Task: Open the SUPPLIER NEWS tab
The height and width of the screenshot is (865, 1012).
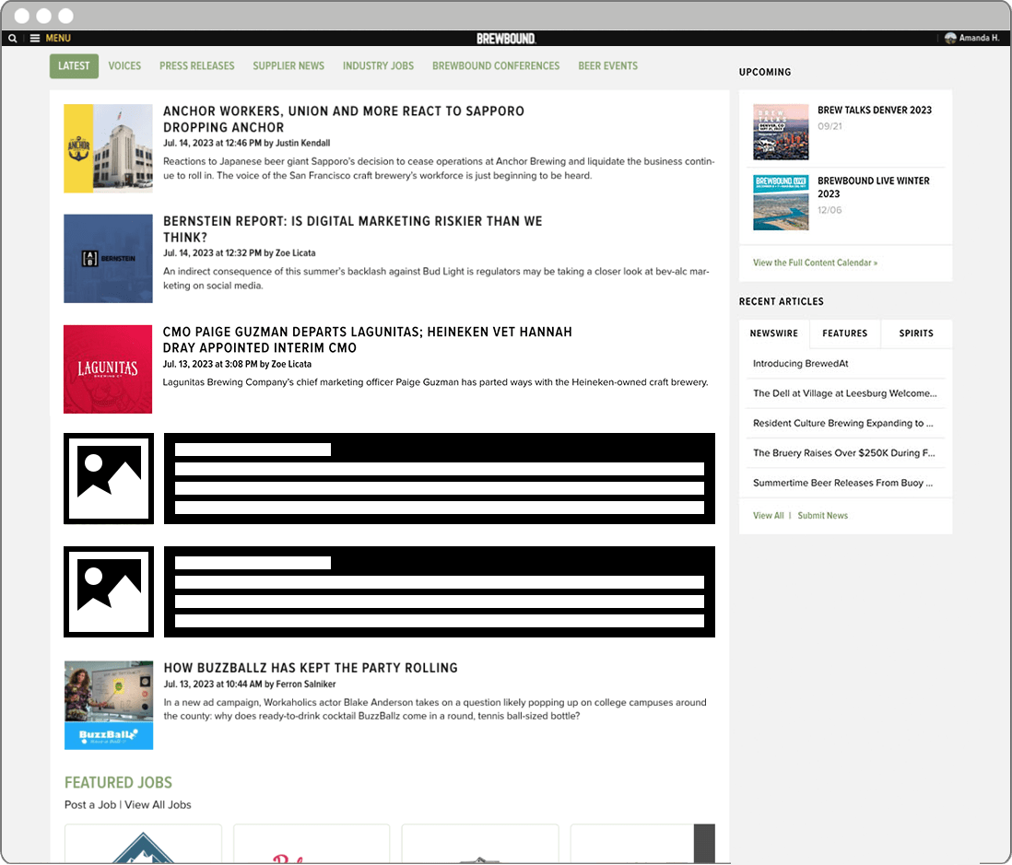Action: 288,65
